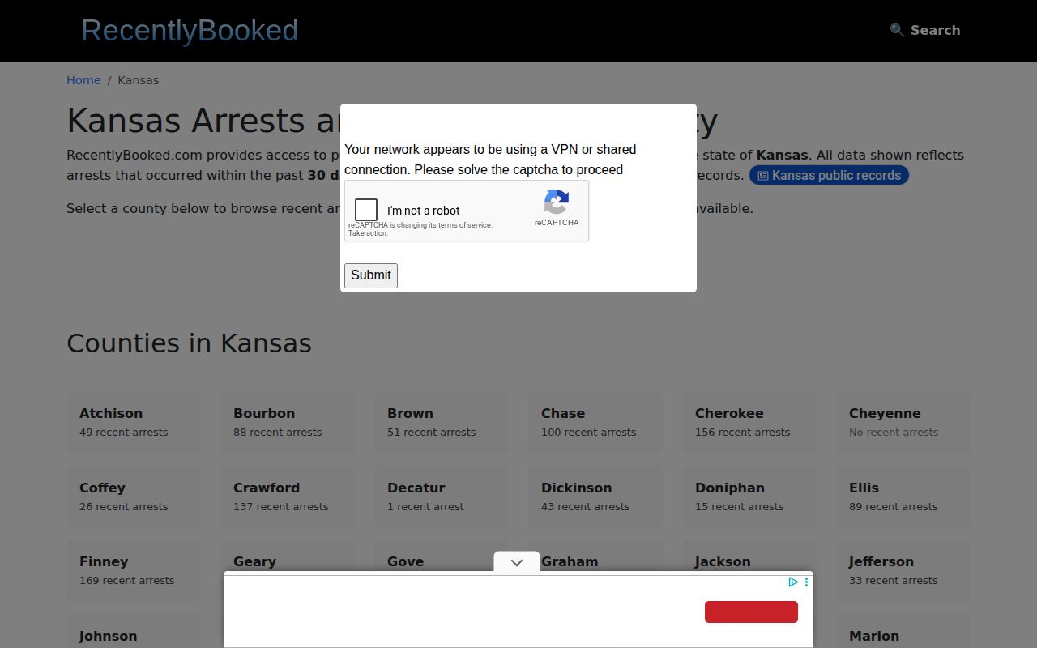Open Jefferson county arrests

pyautogui.click(x=903, y=570)
